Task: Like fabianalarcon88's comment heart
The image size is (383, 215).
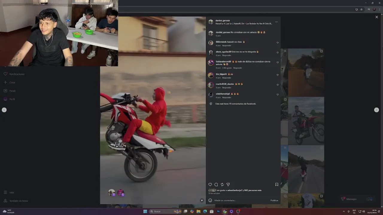Action: pyautogui.click(x=278, y=62)
